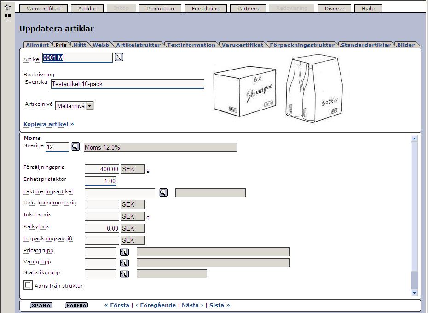This screenshot has width=428, height=313.
Task: Click the Svenska description field
Action: 127,84
